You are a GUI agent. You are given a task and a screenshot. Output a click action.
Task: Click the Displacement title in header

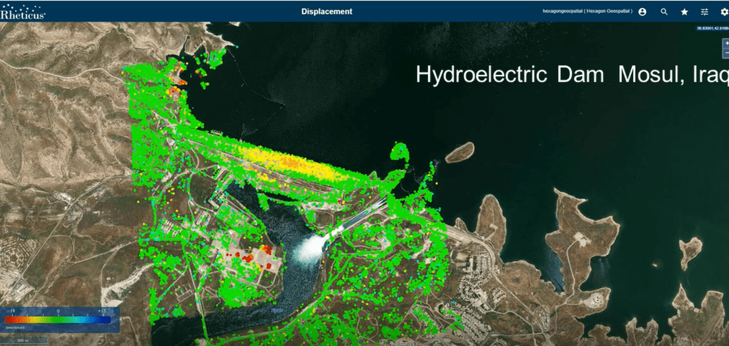click(327, 11)
